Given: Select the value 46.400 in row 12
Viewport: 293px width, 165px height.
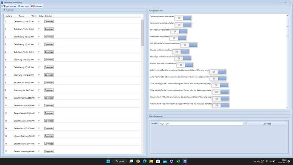Looking at the screenshot, I should click(x=32, y=113).
